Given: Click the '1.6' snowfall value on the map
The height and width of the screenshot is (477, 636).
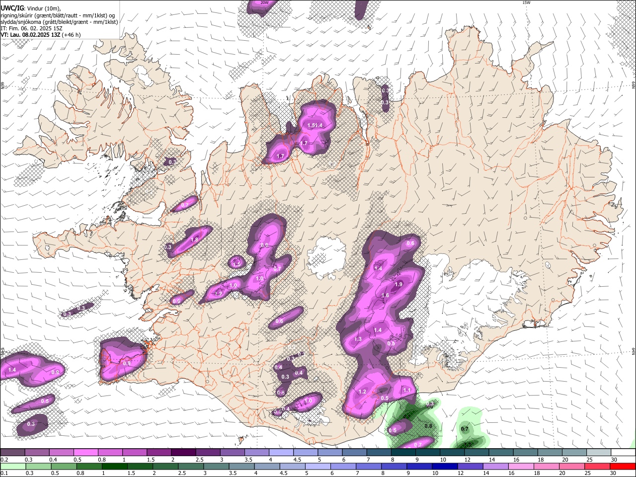Looking at the screenshot, I should (385, 296).
